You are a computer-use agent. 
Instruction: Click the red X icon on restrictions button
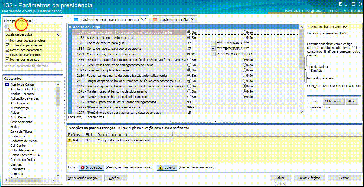tap(82, 168)
